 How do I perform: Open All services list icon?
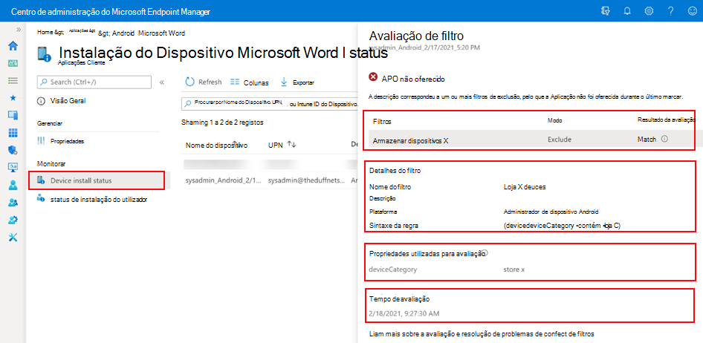(x=13, y=81)
